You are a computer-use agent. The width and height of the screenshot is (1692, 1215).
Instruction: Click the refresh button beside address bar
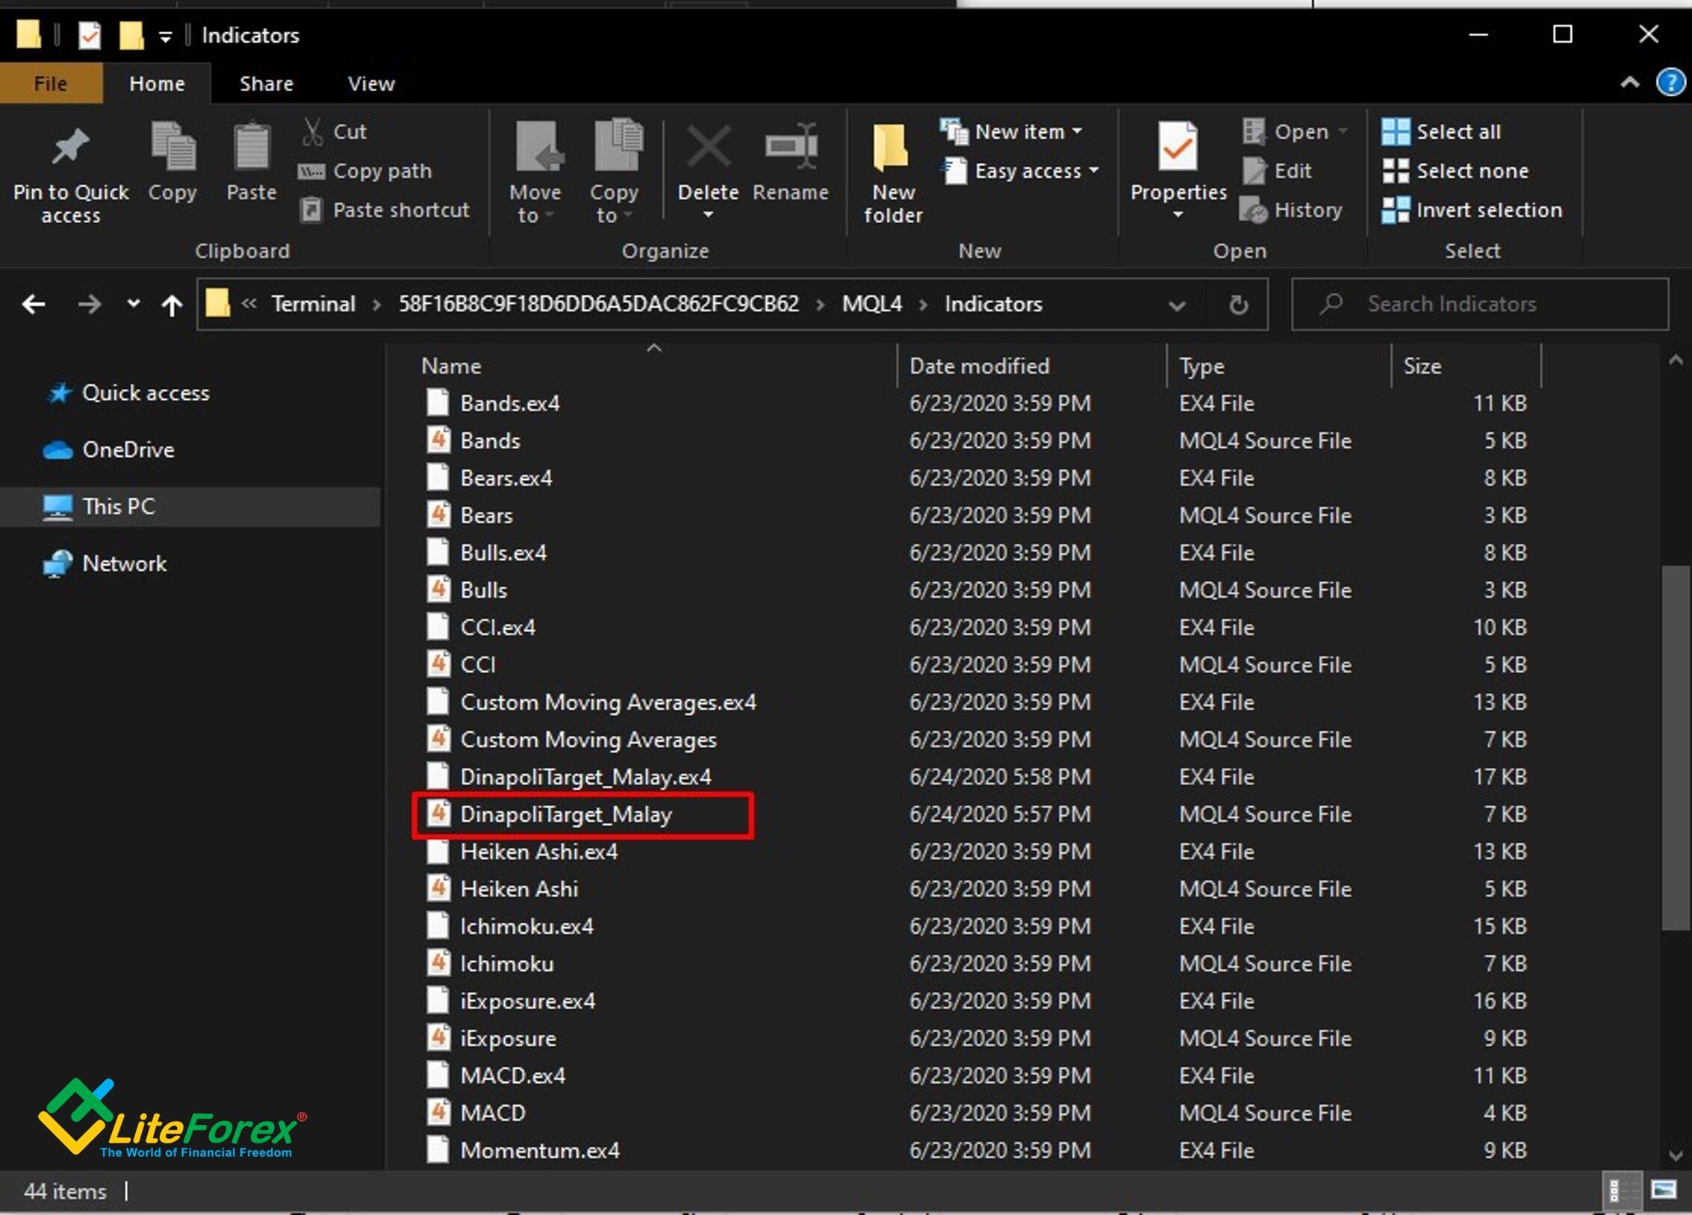tap(1238, 304)
